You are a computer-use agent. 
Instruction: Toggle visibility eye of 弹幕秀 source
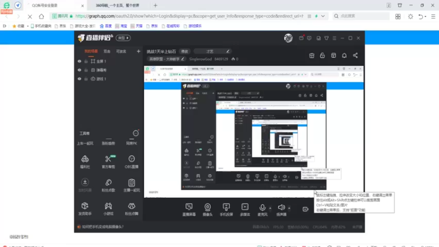coord(80,70)
